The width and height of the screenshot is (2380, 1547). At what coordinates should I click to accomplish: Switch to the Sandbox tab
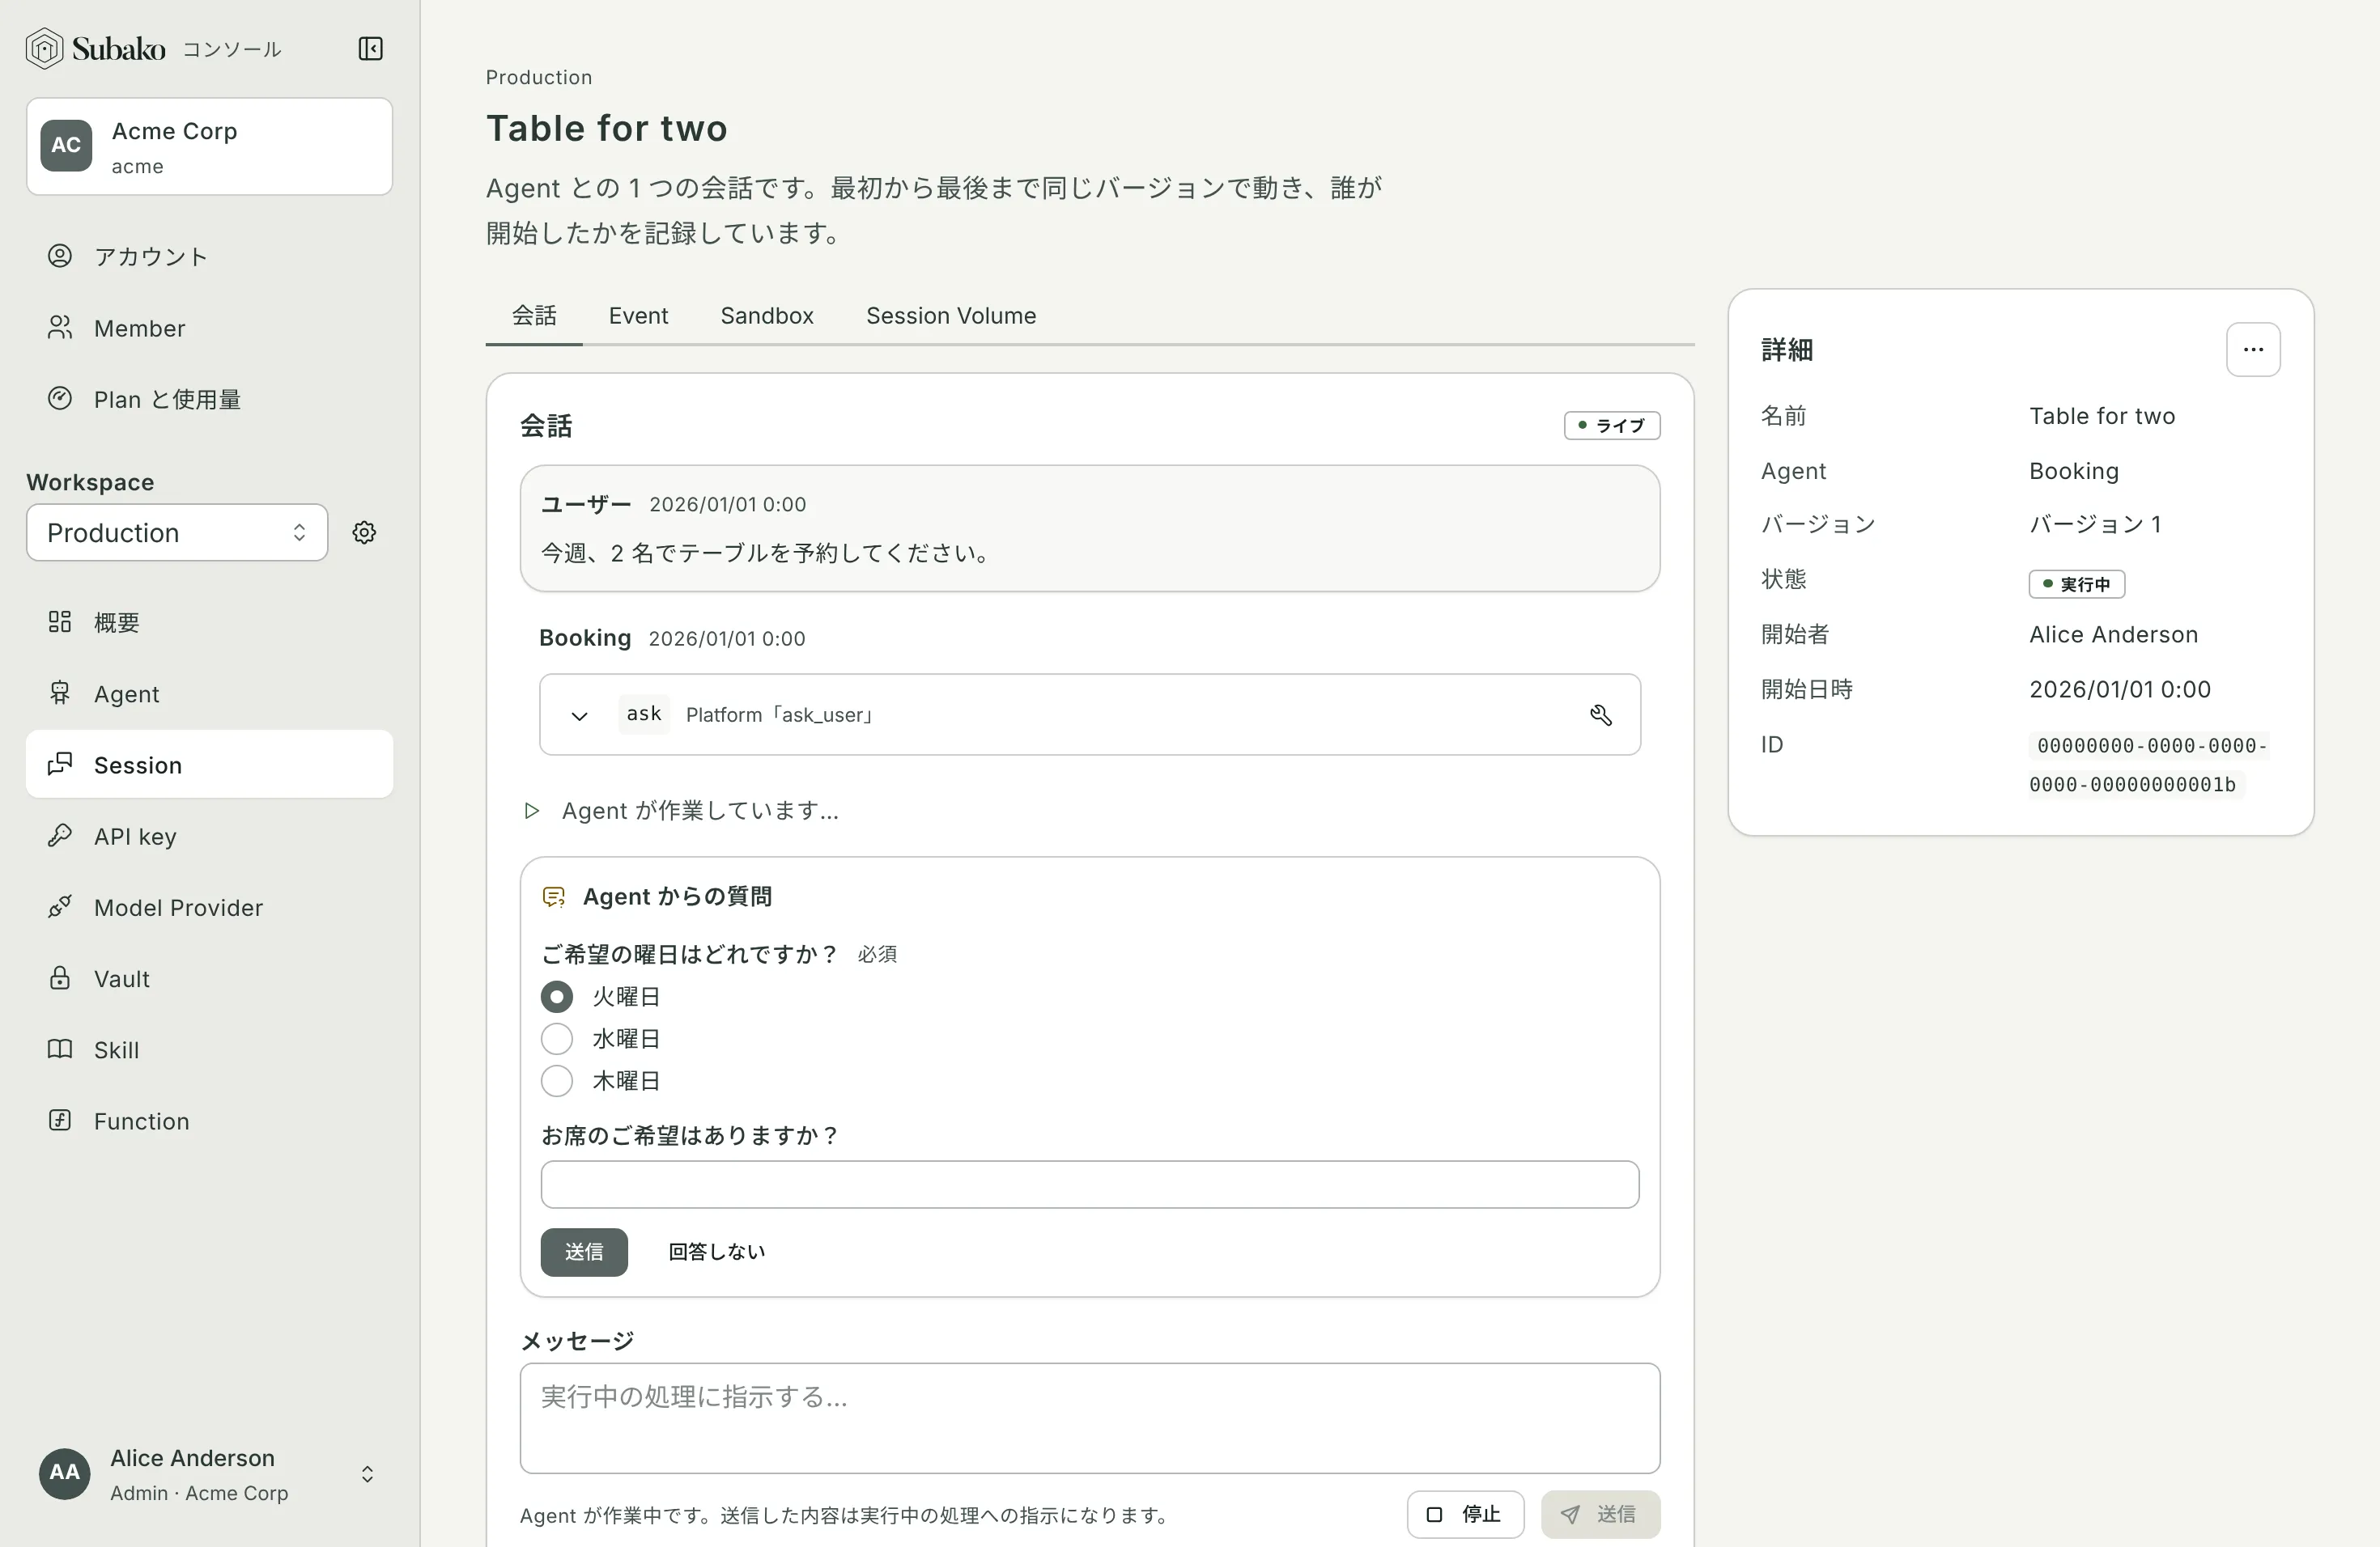pyautogui.click(x=767, y=316)
